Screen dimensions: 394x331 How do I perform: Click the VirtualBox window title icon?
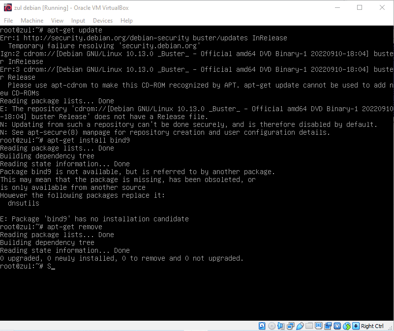tap(8, 7)
